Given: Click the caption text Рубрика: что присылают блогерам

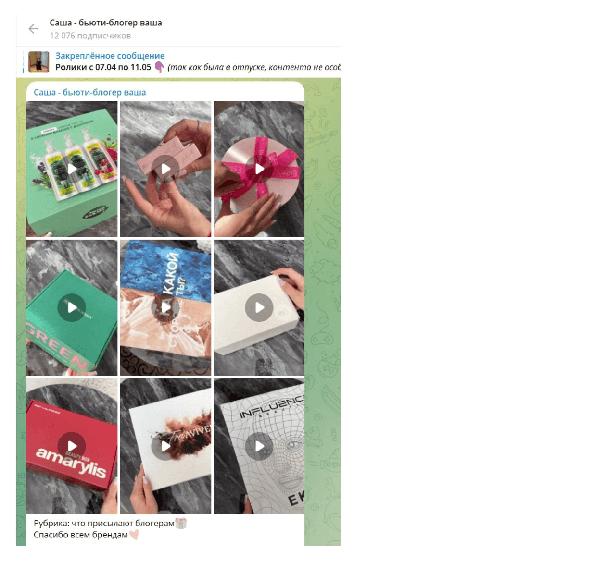Looking at the screenshot, I should tap(104, 523).
